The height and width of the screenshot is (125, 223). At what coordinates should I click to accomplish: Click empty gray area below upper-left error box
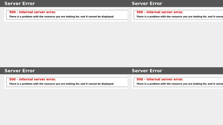pyautogui.click(x=64, y=44)
